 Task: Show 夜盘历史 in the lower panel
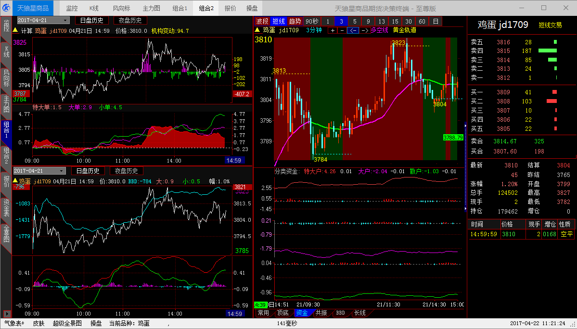127,171
